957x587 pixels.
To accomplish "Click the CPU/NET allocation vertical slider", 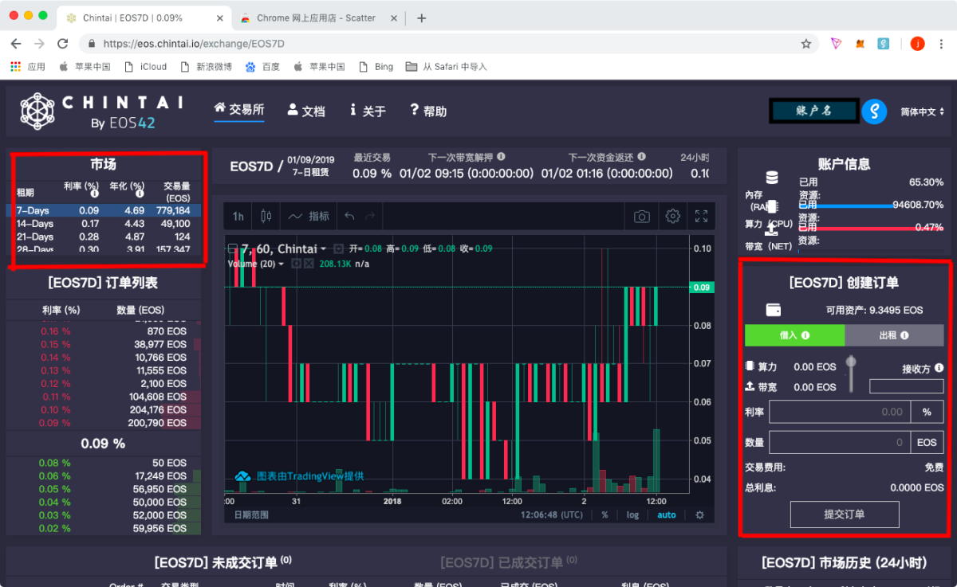I will click(x=851, y=374).
